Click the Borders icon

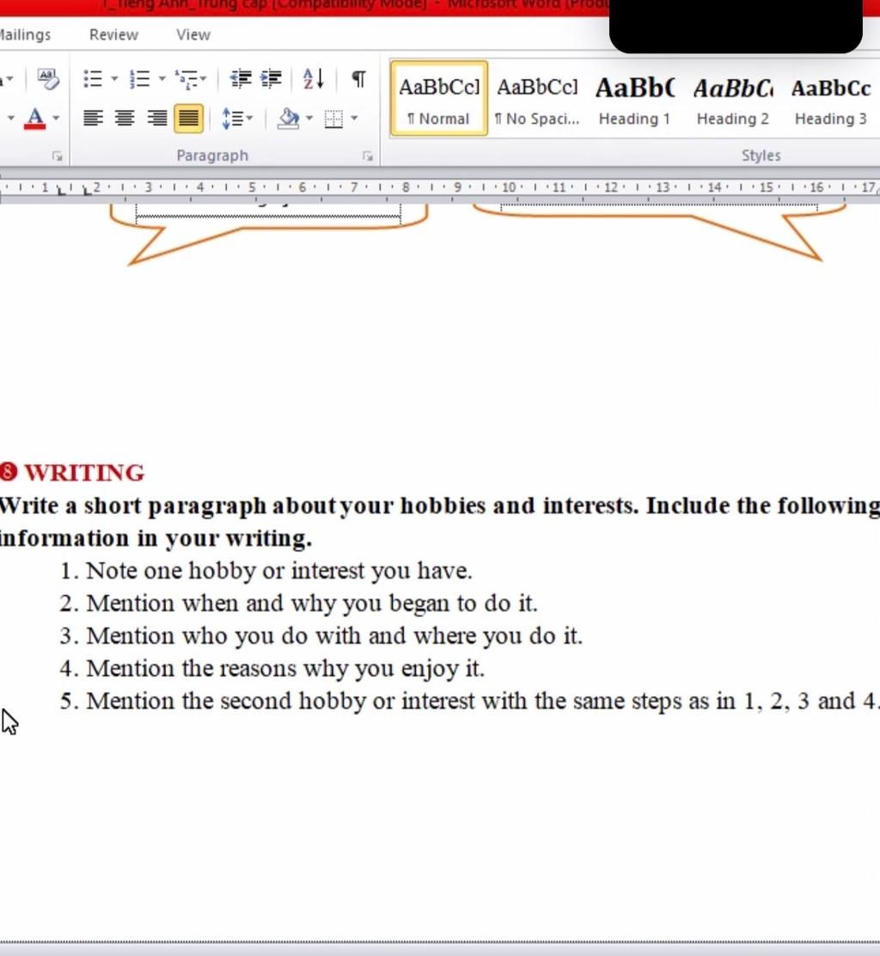pos(333,118)
